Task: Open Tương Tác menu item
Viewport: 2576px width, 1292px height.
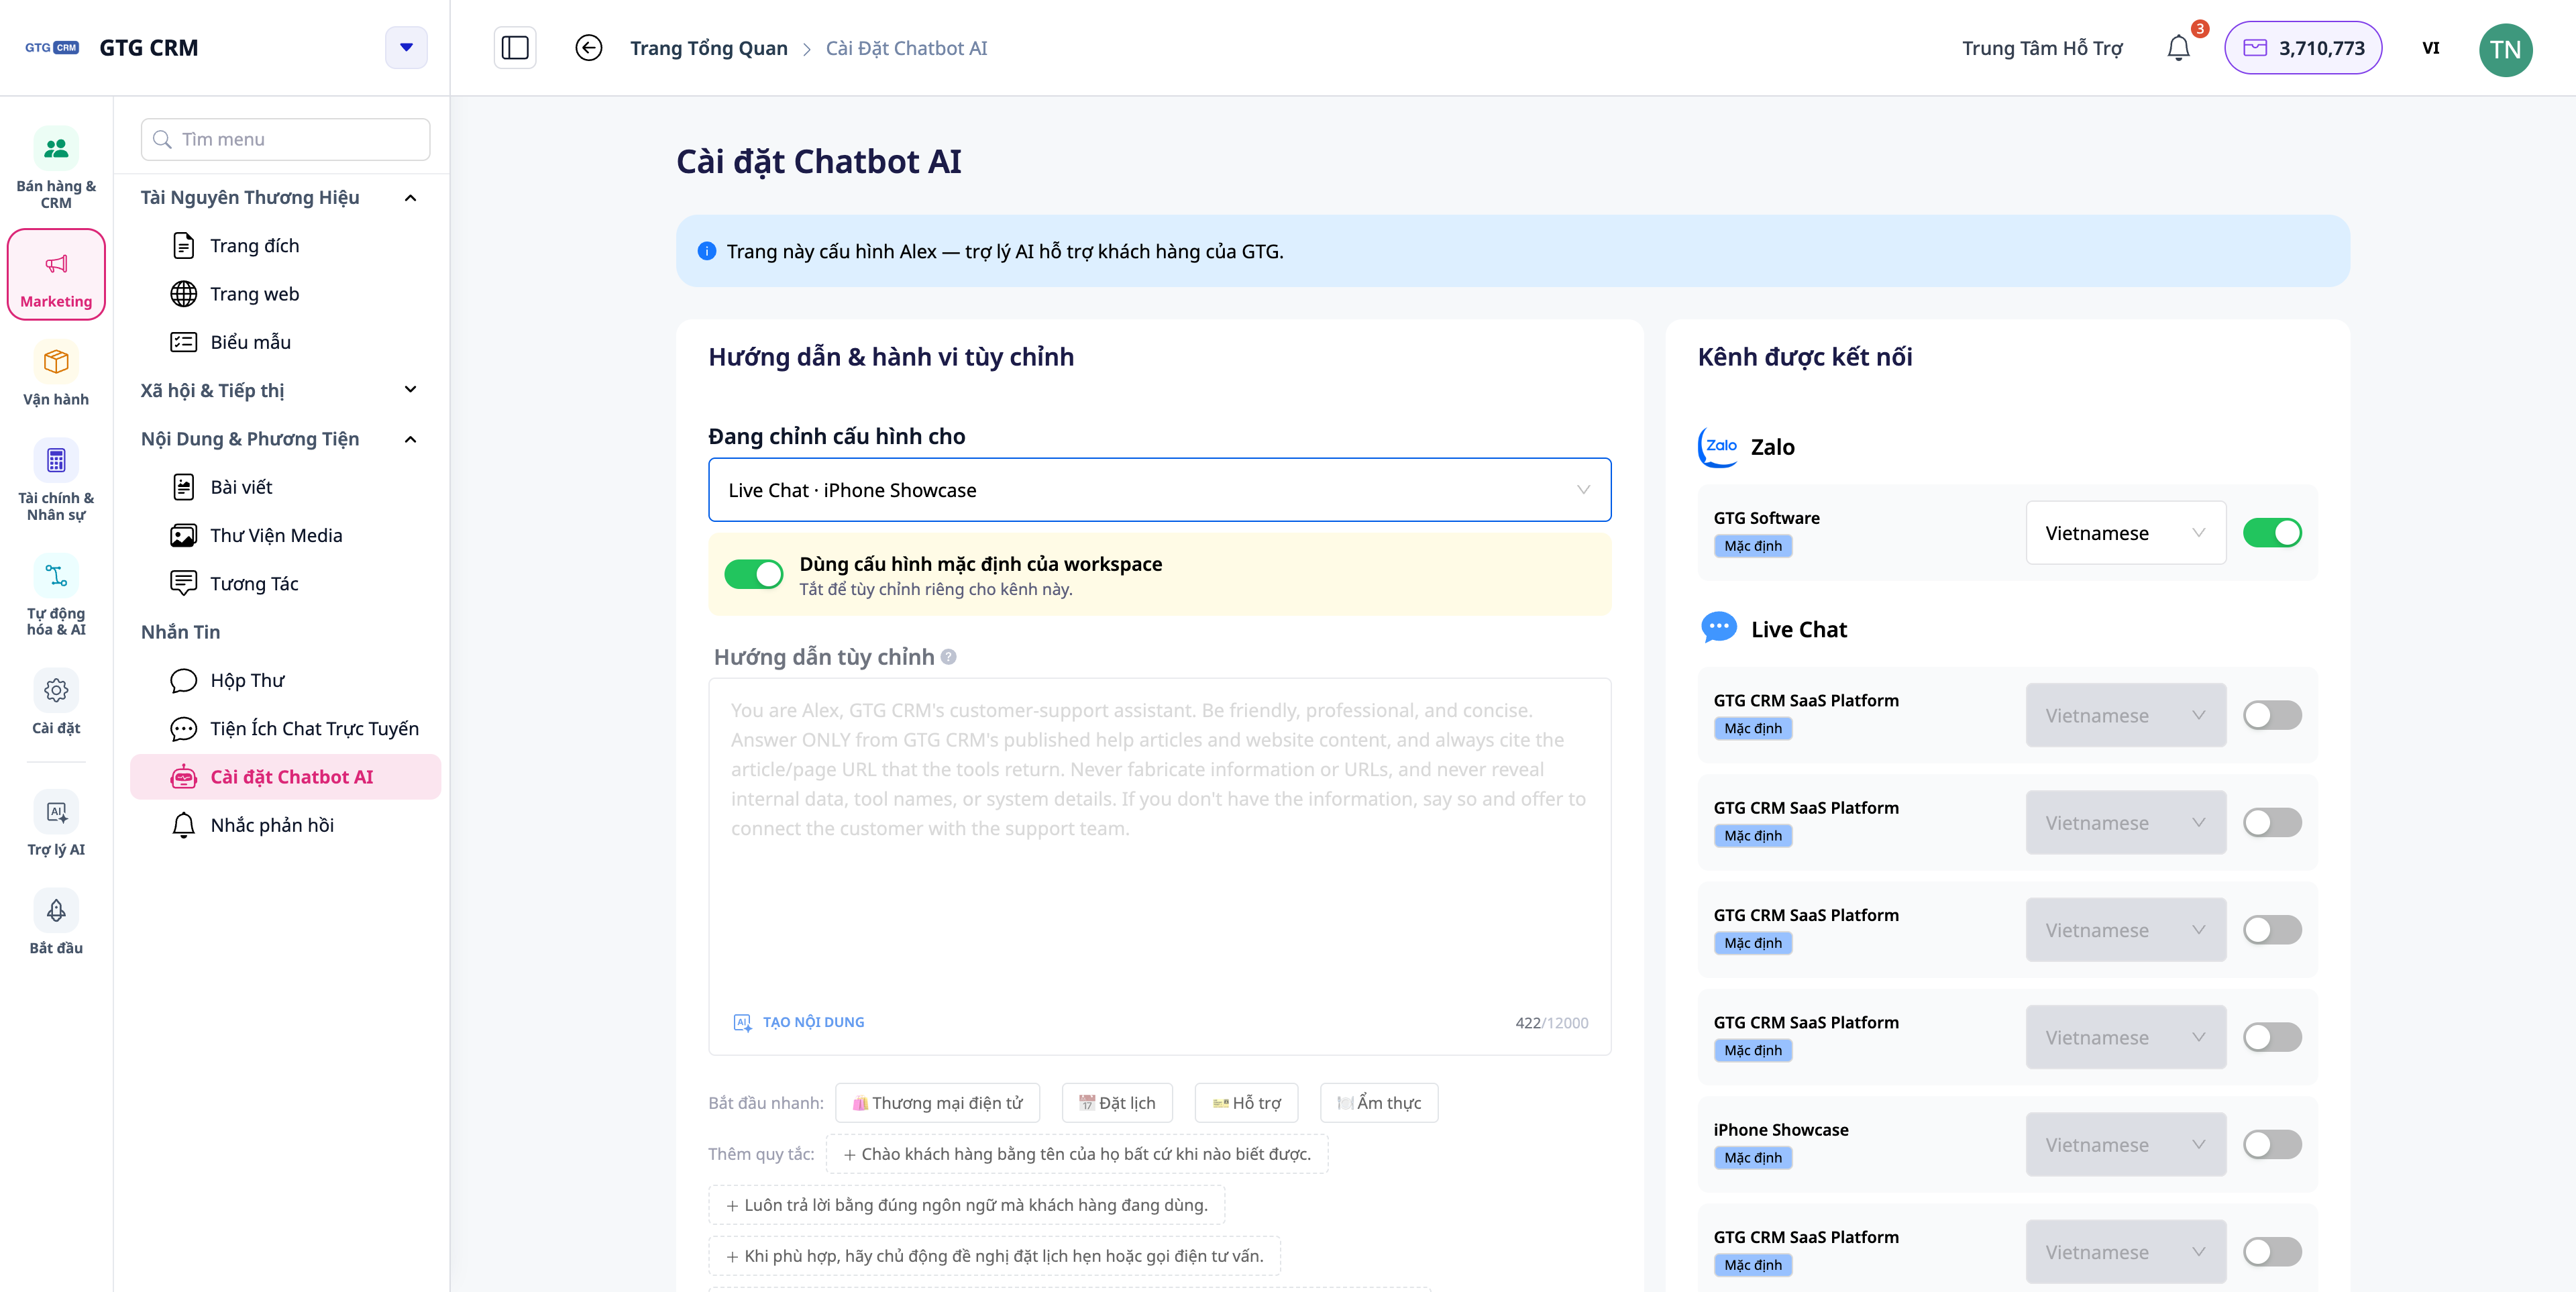Action: coord(286,583)
